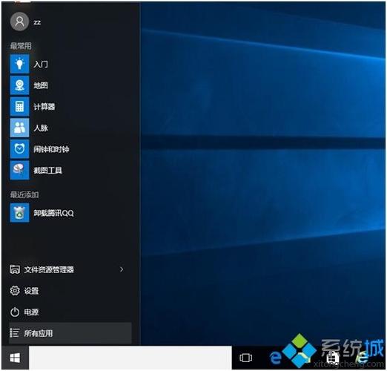Open the 计算器 calculator icon
The height and width of the screenshot is (371, 387).
(19, 107)
